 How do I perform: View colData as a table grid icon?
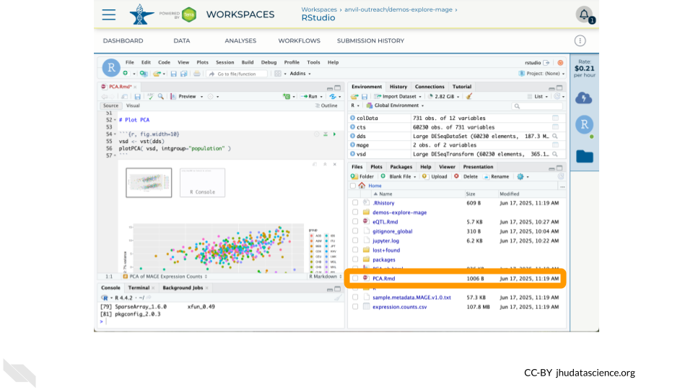555,118
